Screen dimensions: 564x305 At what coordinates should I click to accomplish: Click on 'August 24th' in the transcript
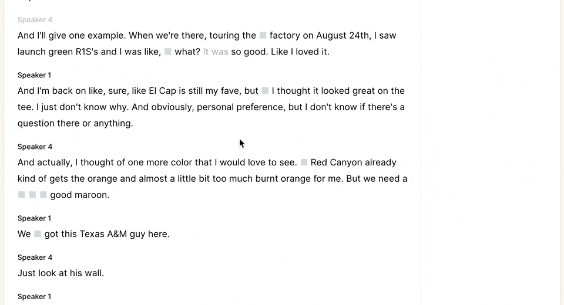coord(343,35)
